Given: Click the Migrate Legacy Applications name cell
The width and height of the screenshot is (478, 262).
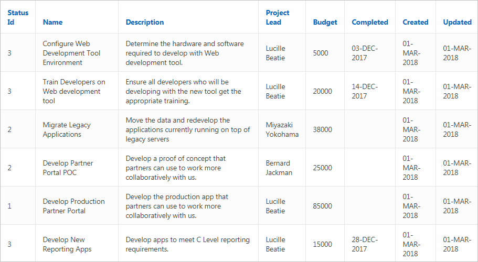Looking at the screenshot, I should (x=67, y=129).
